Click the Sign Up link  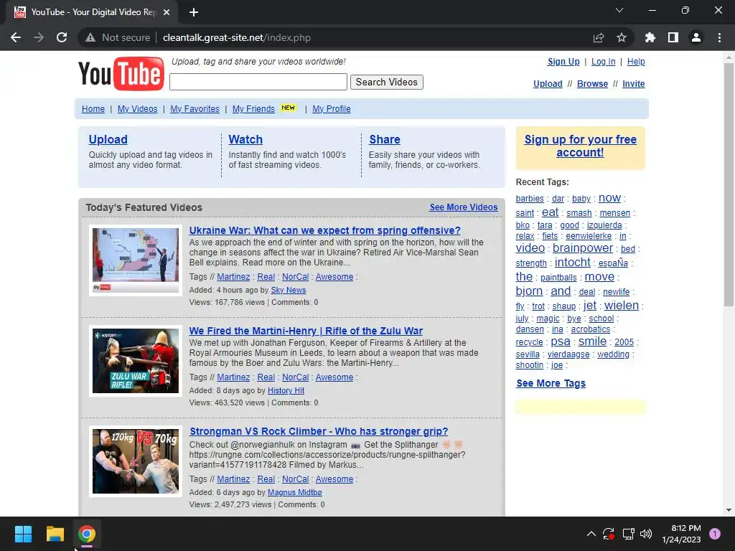click(563, 62)
